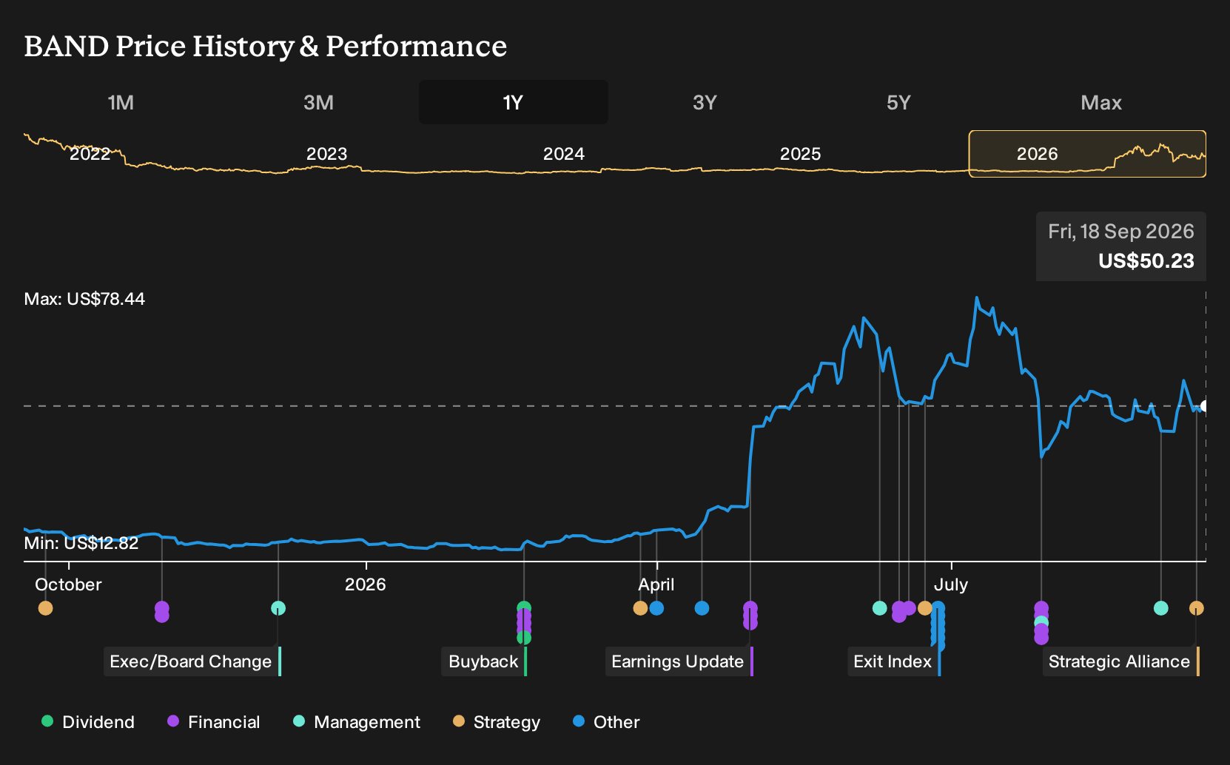This screenshot has width=1230, height=765.
Task: Select the 1M time range tab
Action: coord(121,103)
